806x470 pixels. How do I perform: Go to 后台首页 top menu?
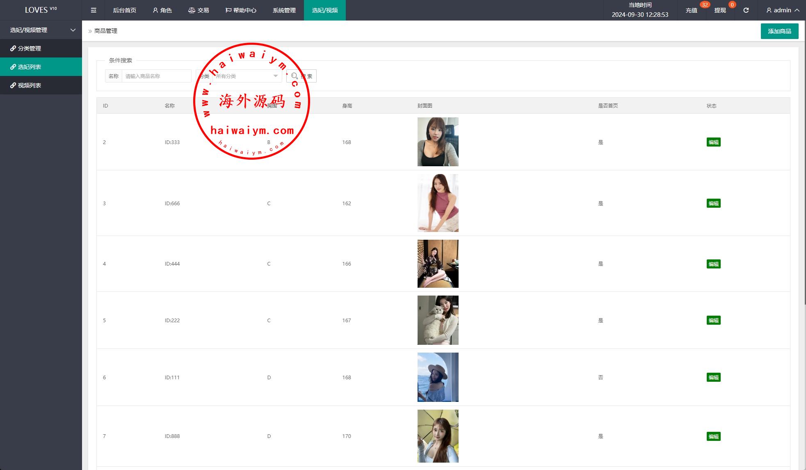click(124, 10)
